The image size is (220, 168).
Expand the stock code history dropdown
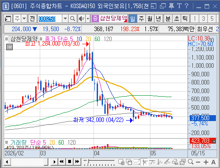point(65,19)
